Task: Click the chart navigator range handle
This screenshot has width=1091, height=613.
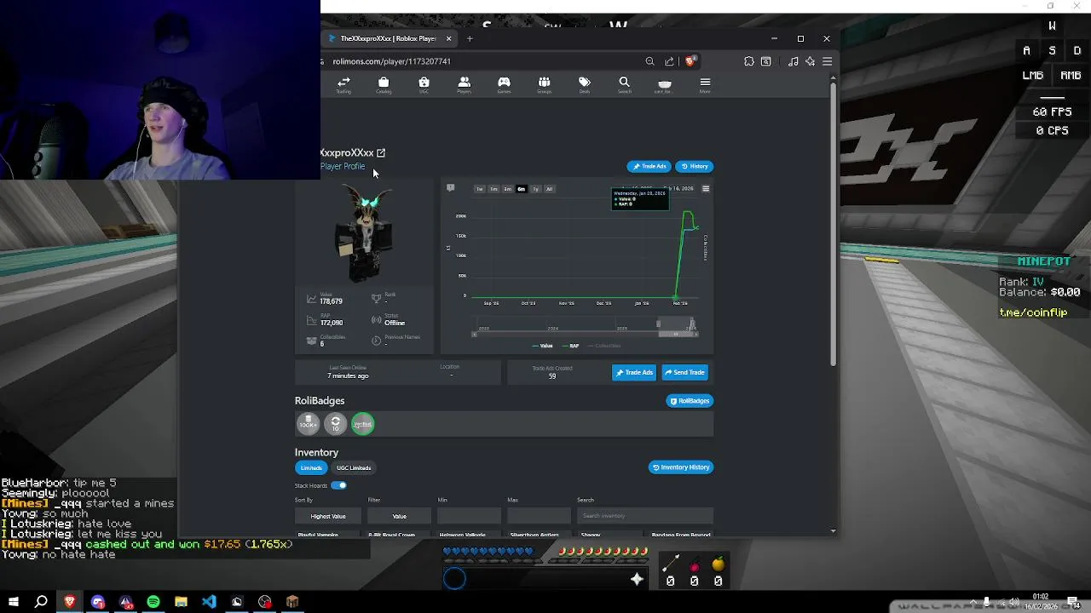Action: pyautogui.click(x=658, y=324)
